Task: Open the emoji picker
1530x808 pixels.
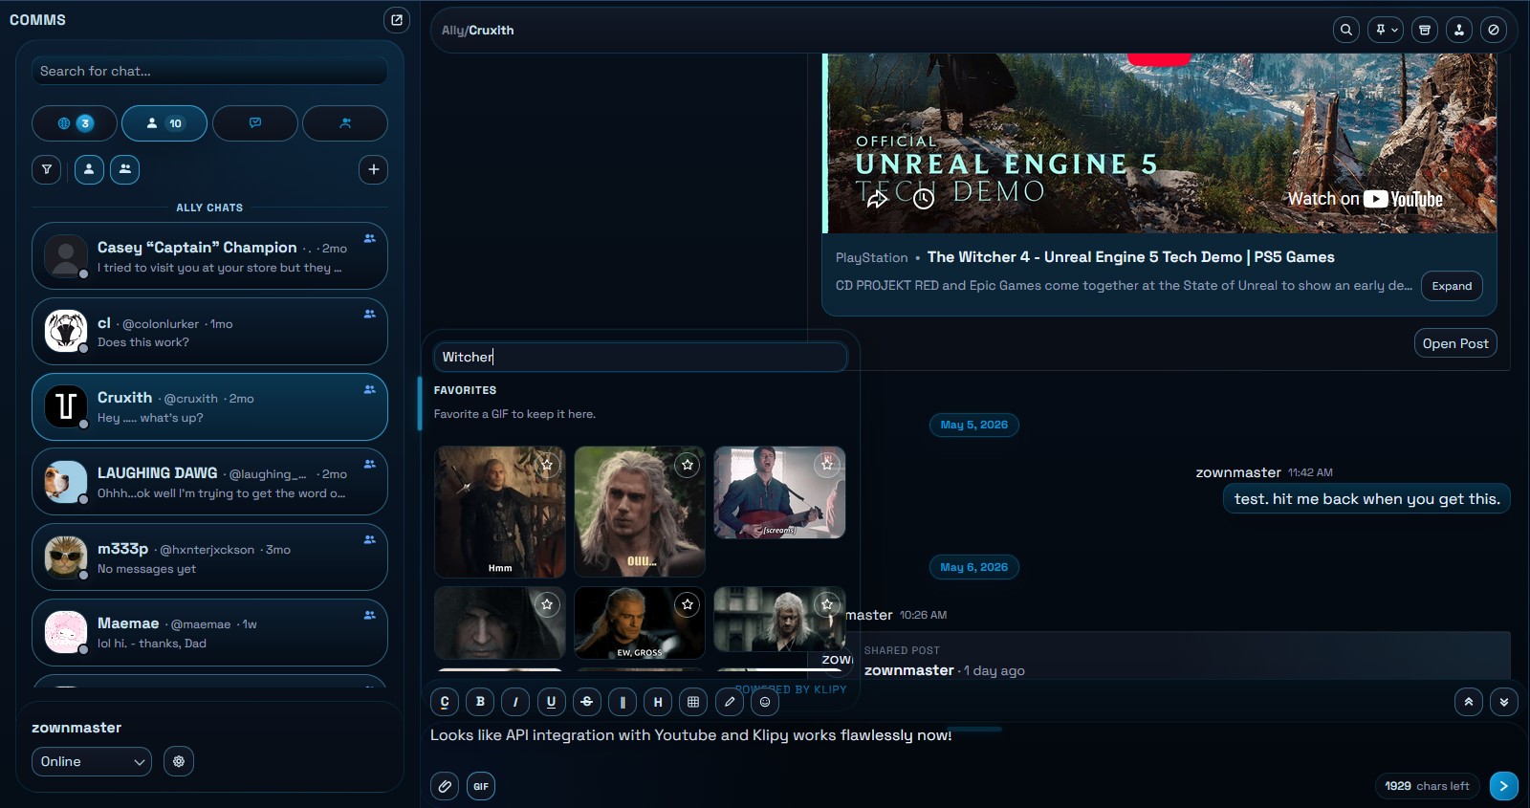Action: pos(765,702)
